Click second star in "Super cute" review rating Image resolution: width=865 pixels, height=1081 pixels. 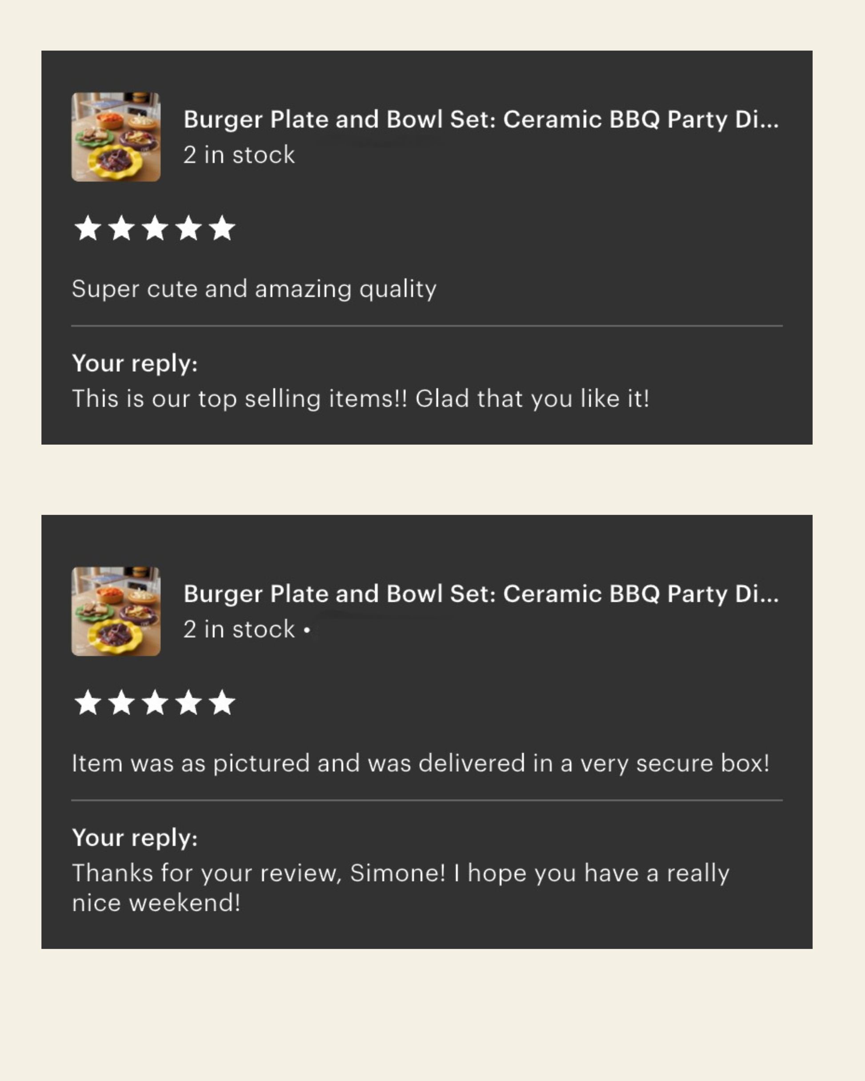[121, 228]
